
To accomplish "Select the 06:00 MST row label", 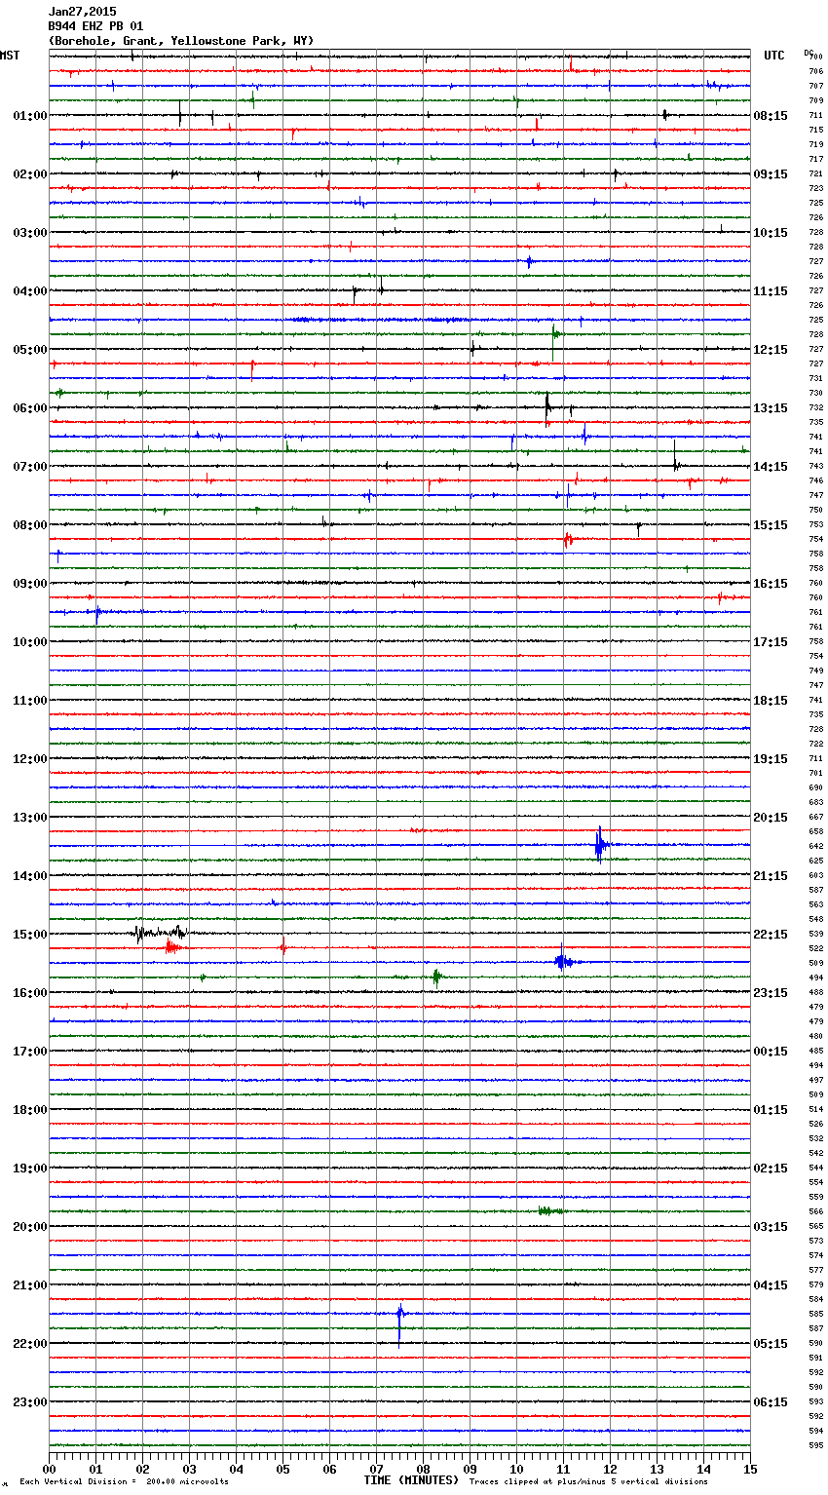I will click(x=29, y=408).
